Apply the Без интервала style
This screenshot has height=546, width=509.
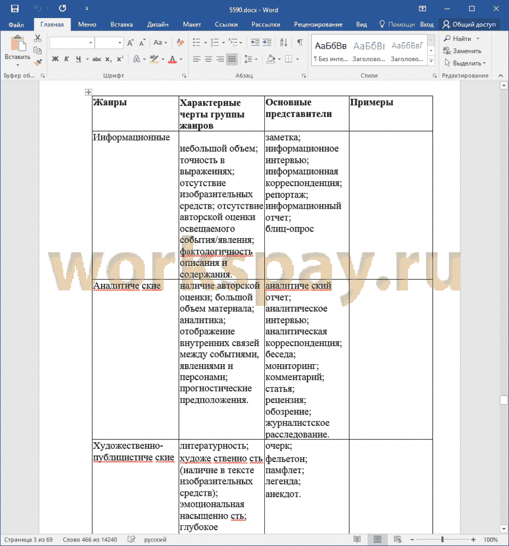pyautogui.click(x=330, y=50)
